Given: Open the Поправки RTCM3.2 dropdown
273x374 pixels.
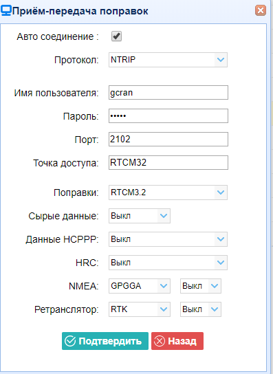Looking at the screenshot, I should [x=168, y=192].
